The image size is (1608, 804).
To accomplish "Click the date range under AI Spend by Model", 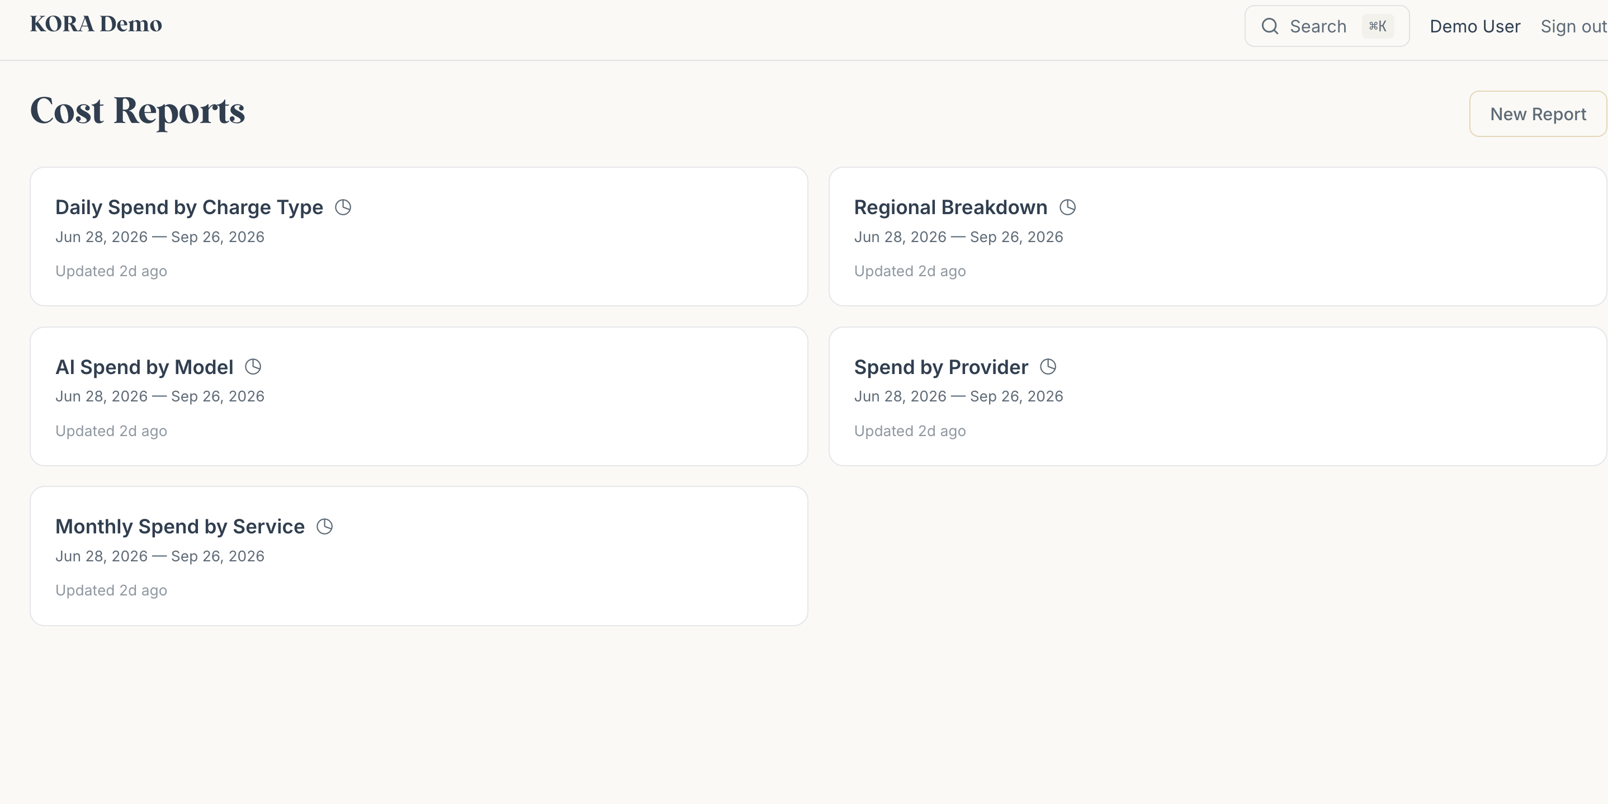I will (160, 396).
